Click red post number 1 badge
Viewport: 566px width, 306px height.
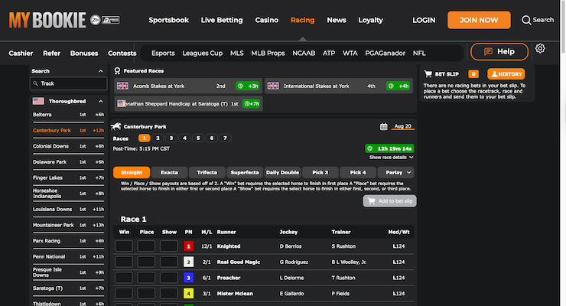coord(188,246)
